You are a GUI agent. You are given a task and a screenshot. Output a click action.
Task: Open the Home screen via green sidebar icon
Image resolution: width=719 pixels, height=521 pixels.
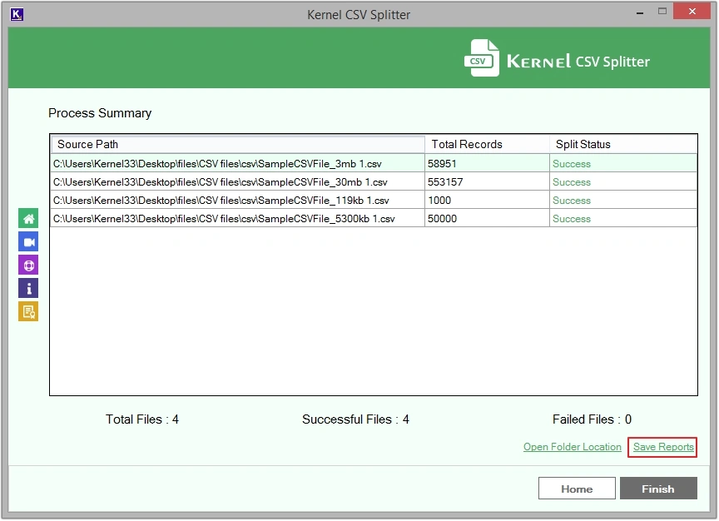point(27,217)
